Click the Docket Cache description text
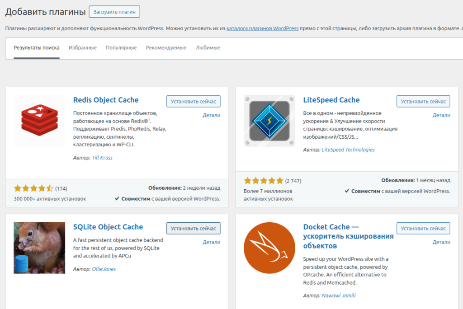The height and width of the screenshot is (309, 463). tap(346, 271)
